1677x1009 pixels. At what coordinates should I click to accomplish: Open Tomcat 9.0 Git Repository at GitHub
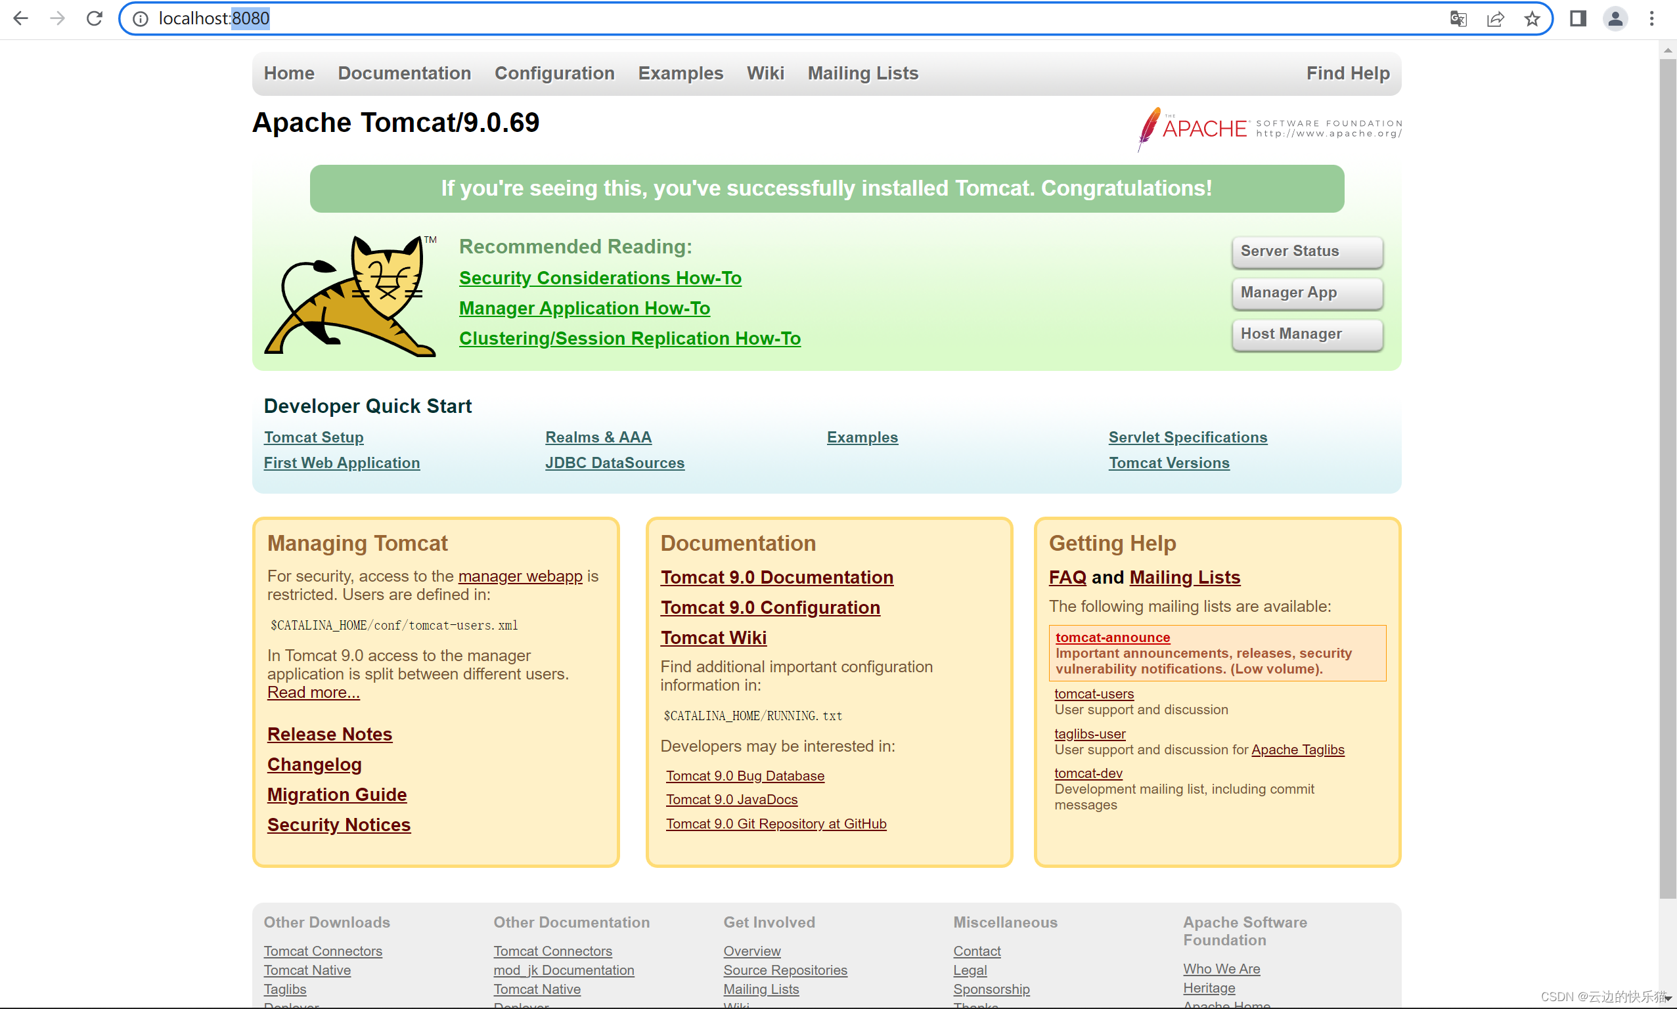[776, 824]
